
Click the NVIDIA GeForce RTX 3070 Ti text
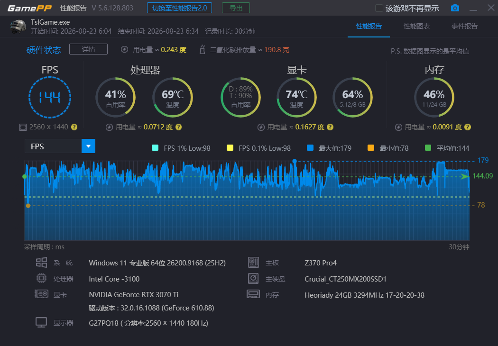(x=133, y=295)
